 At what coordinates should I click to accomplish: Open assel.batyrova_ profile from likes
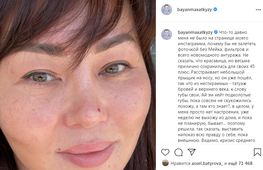point(207,163)
